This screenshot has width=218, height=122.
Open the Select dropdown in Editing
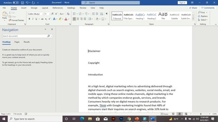203,20
